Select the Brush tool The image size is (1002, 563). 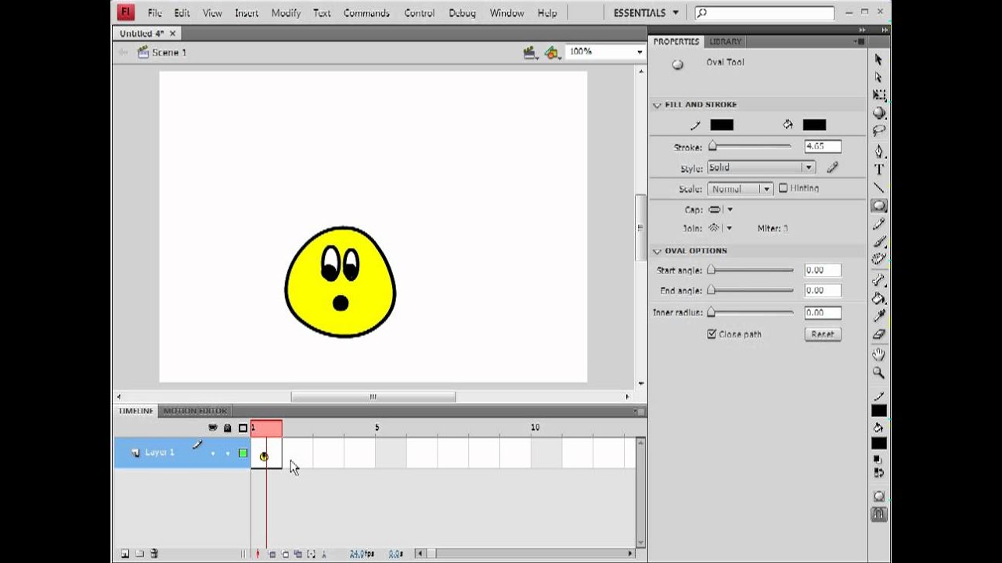pyautogui.click(x=878, y=242)
